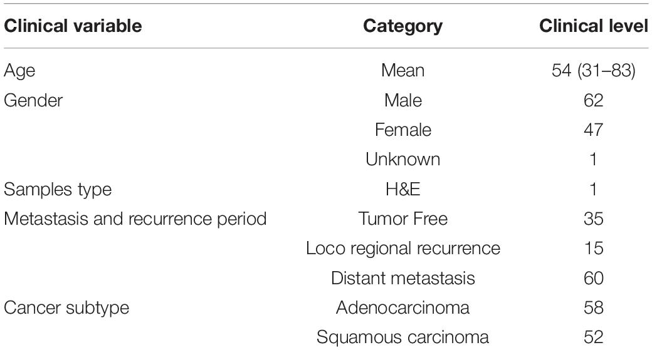The height and width of the screenshot is (350, 652).
Task: Click the Mean category cell
Action: point(403,71)
